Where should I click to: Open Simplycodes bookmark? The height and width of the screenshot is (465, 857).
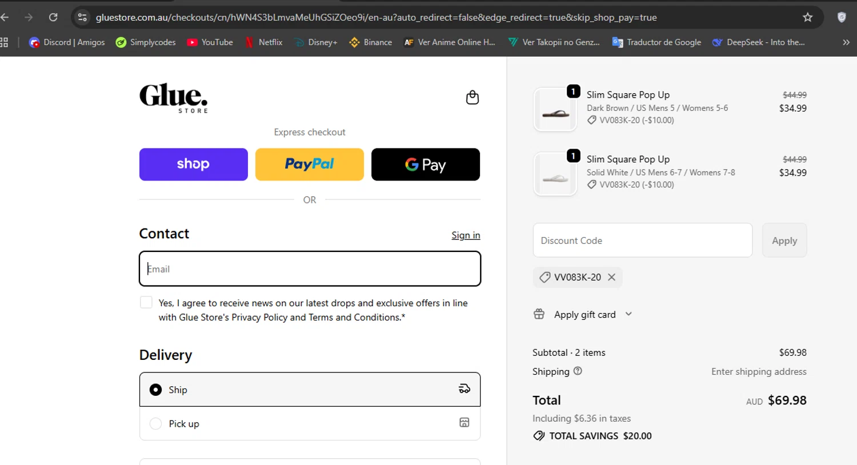pyautogui.click(x=146, y=42)
